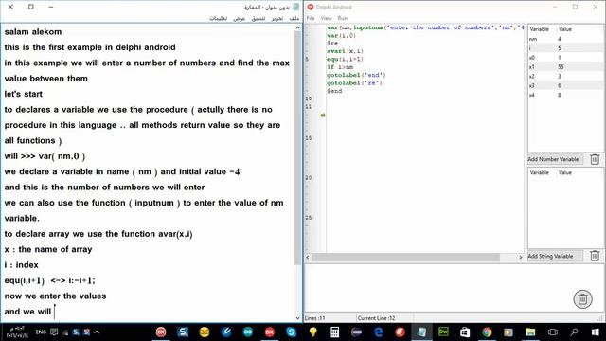Click the Notepad scroll up arrow

pos(297,27)
